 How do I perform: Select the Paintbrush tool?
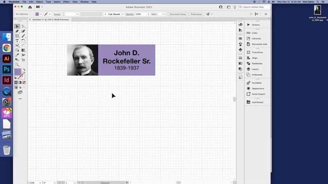[23, 36]
